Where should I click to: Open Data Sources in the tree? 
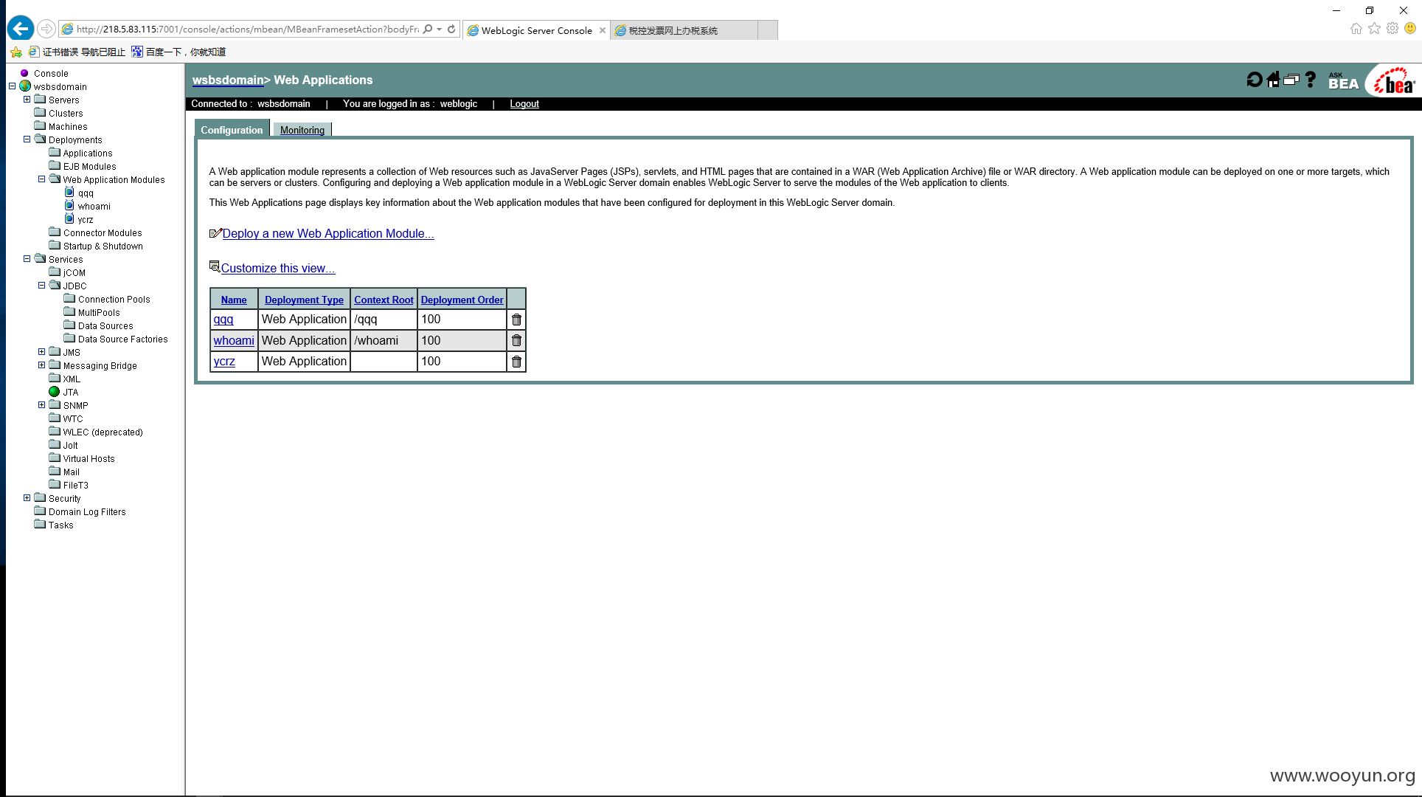pos(105,325)
